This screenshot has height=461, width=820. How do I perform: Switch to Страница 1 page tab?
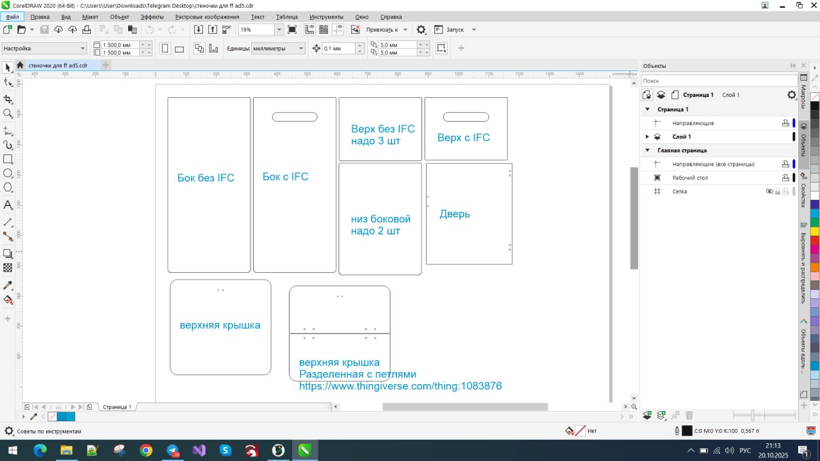[x=117, y=407]
